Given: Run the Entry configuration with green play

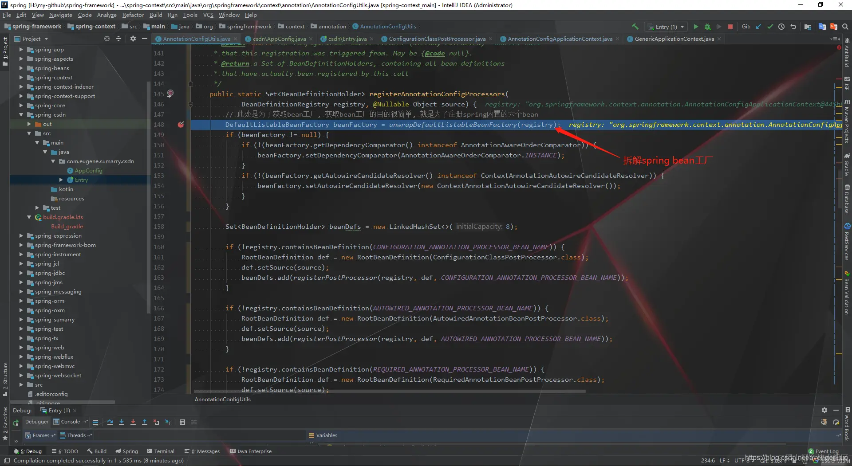Looking at the screenshot, I should [696, 27].
